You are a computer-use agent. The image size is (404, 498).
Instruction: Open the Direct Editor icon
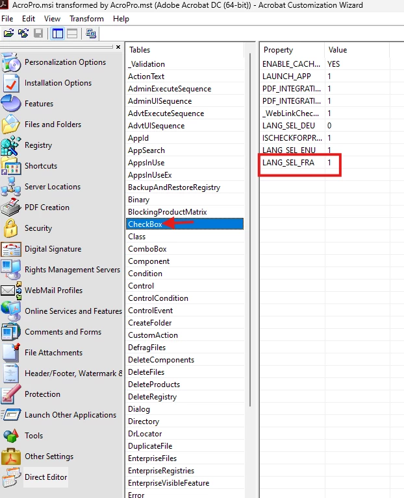coord(11,477)
